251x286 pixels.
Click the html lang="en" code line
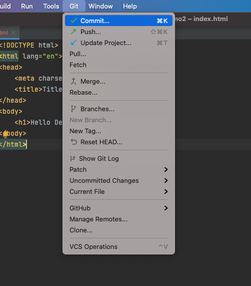coord(31,56)
